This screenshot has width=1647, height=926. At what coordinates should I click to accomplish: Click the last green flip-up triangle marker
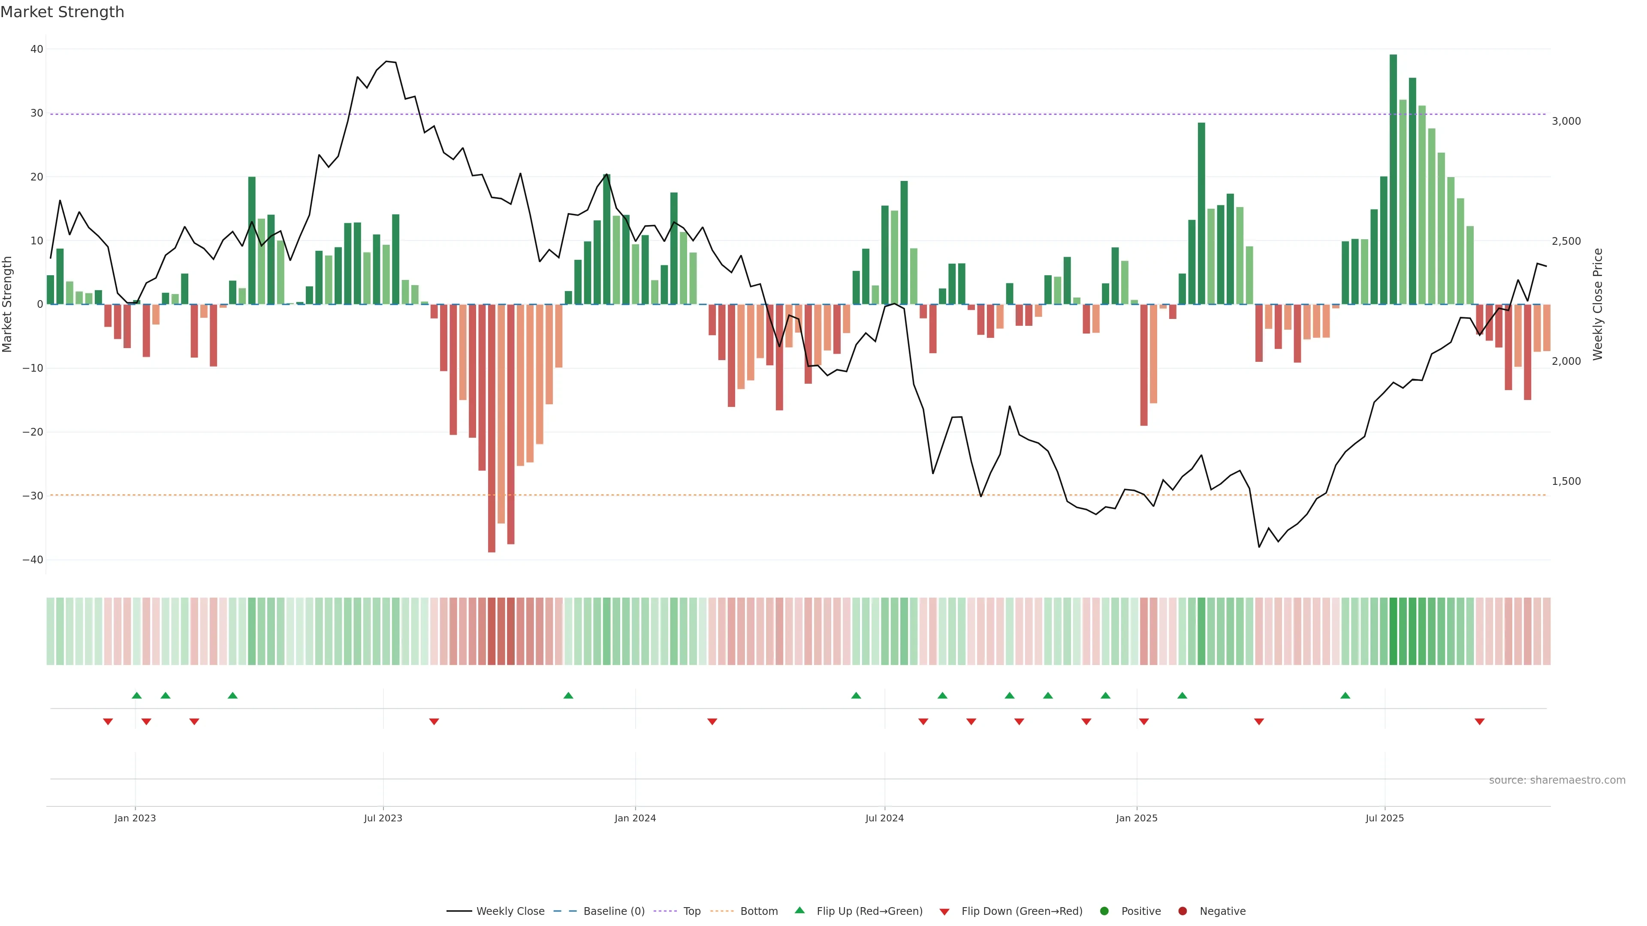click(1345, 695)
